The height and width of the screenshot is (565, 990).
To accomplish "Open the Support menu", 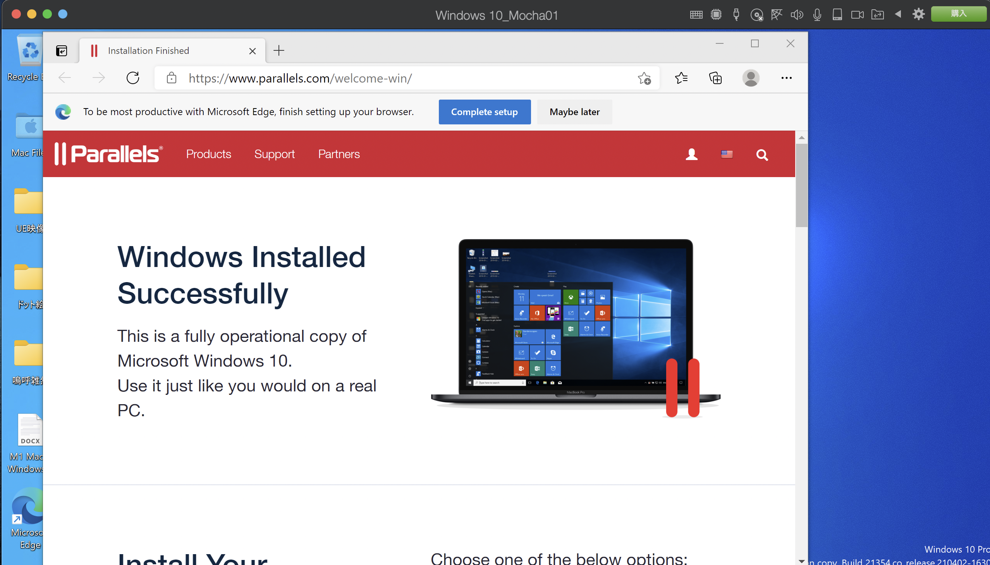I will (x=275, y=154).
